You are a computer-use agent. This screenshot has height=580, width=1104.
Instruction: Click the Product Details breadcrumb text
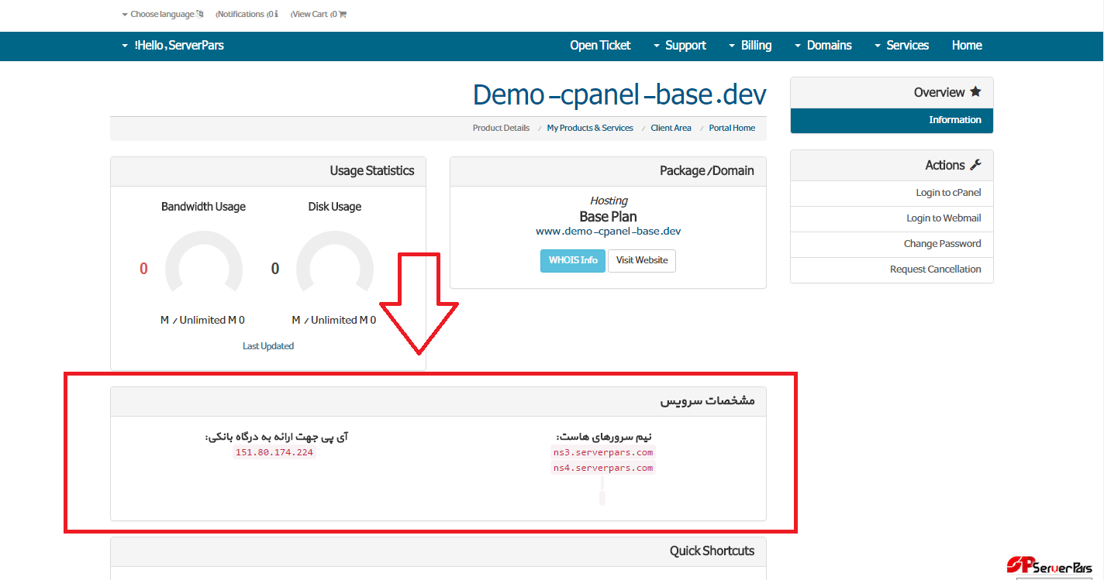click(502, 128)
